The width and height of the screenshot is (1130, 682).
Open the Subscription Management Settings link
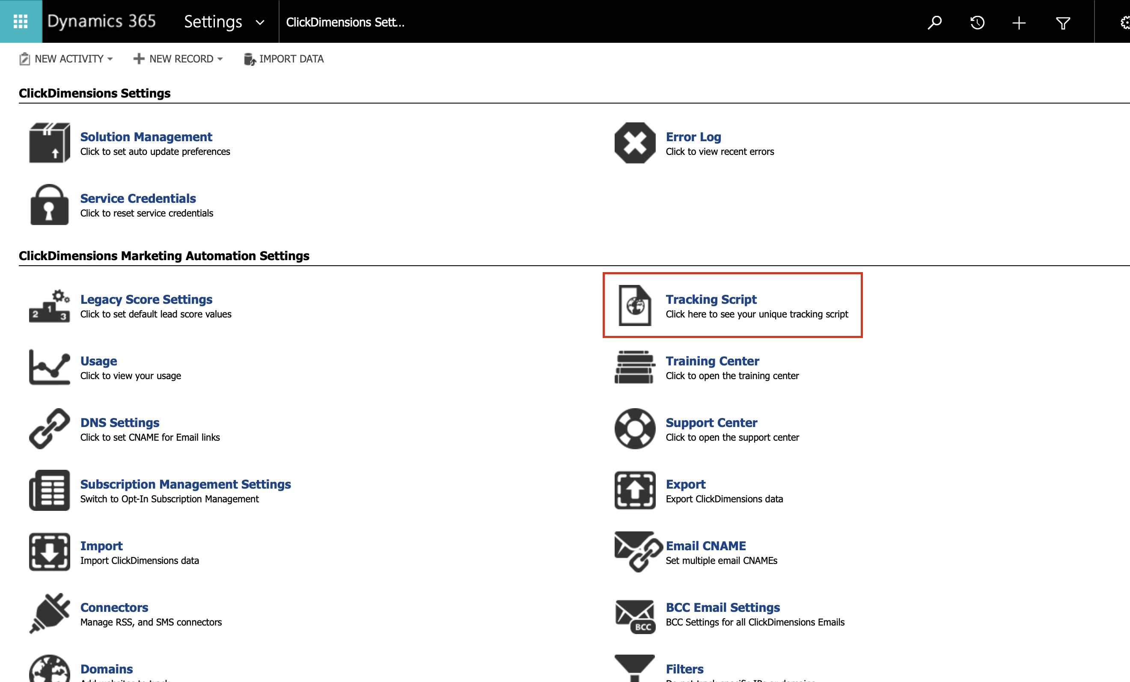click(x=185, y=484)
